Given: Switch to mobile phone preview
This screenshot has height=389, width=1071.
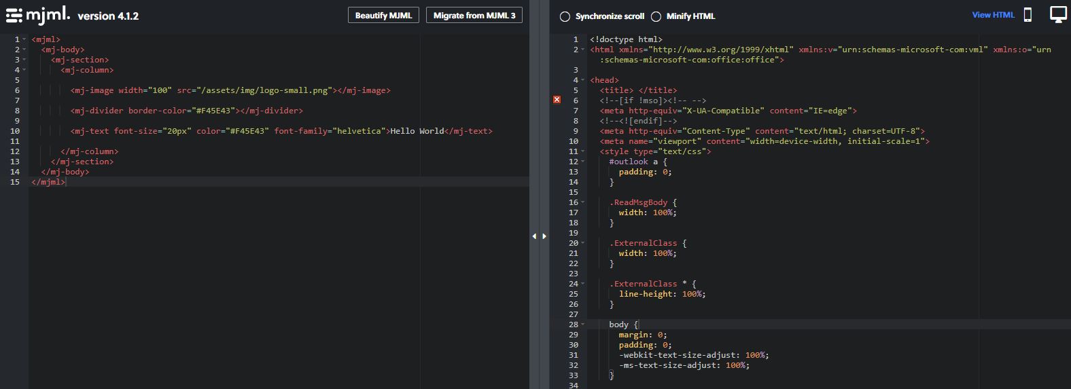Looking at the screenshot, I should click(x=1028, y=15).
